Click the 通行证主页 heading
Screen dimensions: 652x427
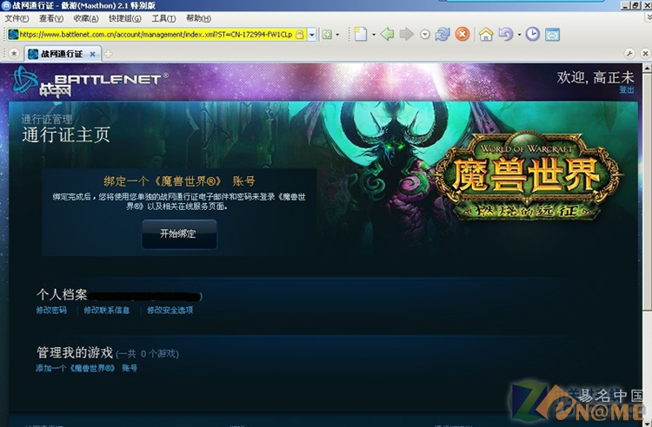(x=66, y=135)
